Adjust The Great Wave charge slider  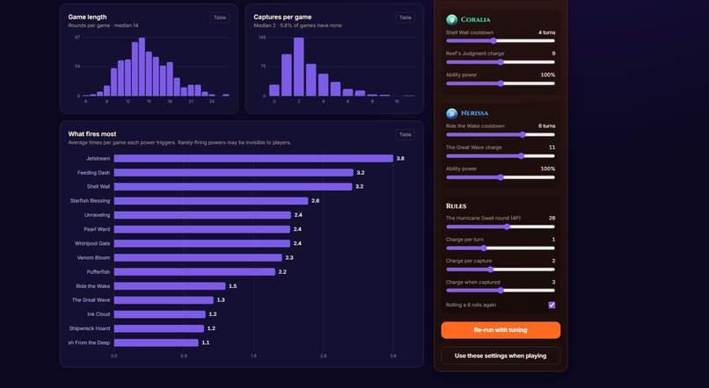(501, 155)
